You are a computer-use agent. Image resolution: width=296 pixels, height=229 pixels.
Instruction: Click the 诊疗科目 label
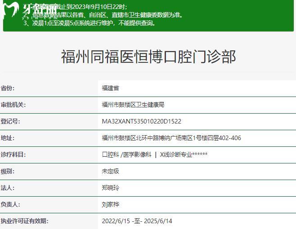pos(13,154)
